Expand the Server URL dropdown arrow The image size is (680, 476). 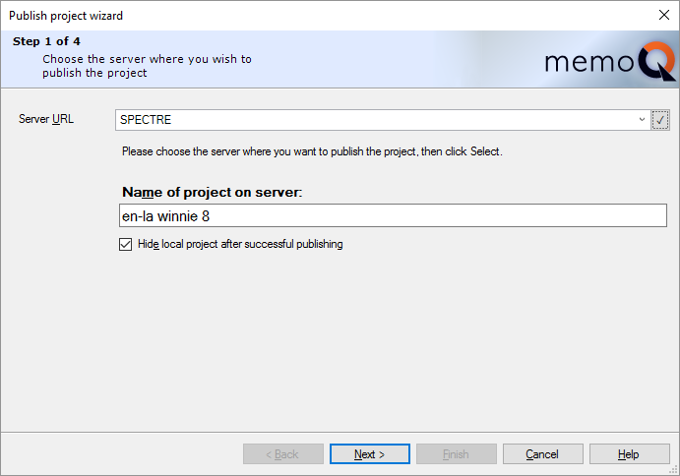point(642,120)
